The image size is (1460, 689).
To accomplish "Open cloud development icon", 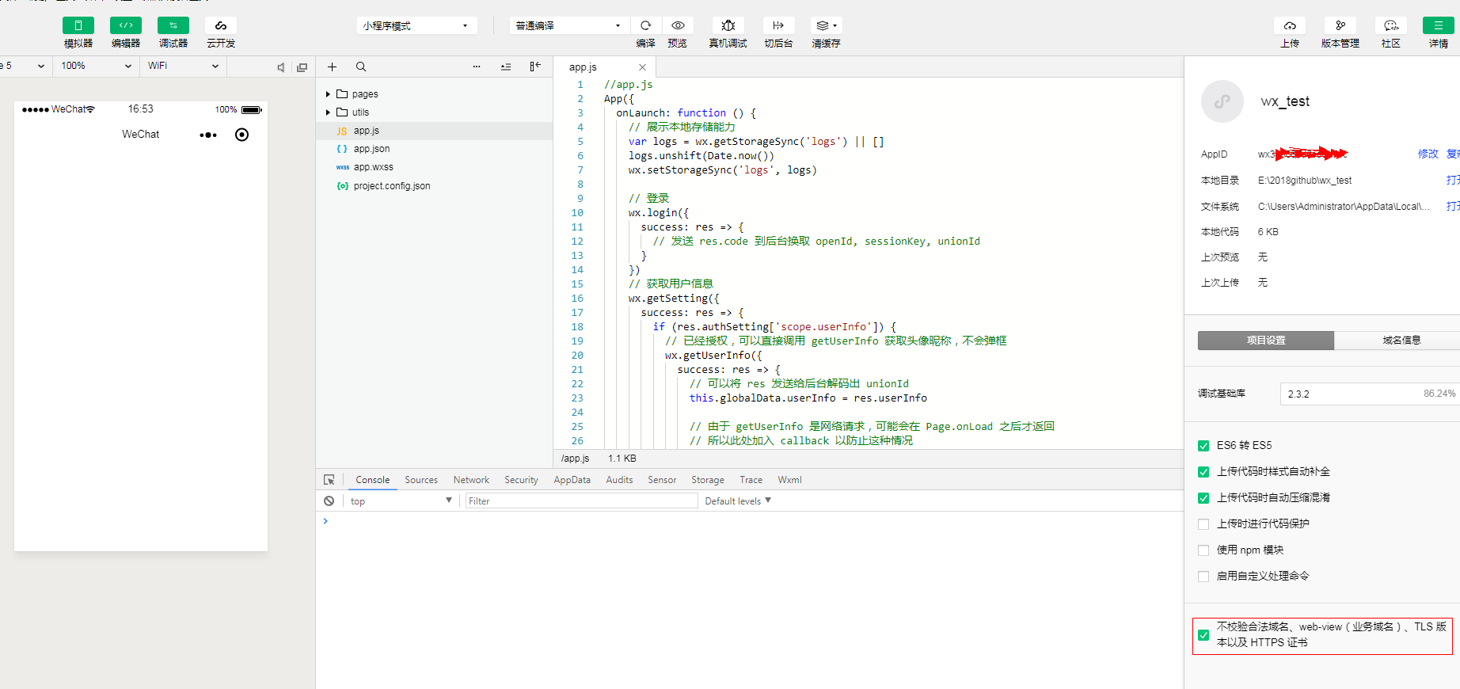I will (221, 25).
